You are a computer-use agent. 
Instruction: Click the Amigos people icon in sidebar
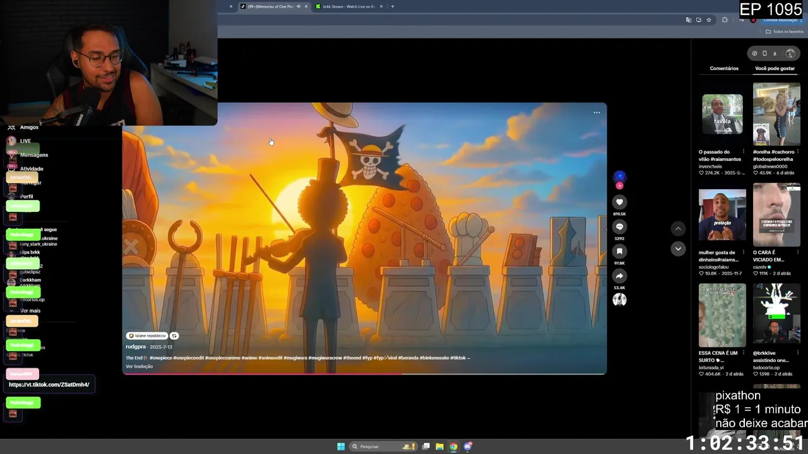pyautogui.click(x=11, y=127)
